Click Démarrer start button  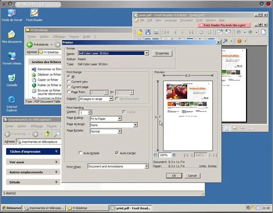coord(12,208)
